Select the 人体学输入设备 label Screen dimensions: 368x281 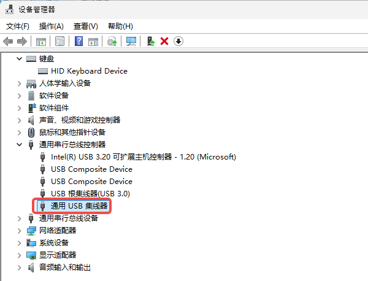point(65,83)
